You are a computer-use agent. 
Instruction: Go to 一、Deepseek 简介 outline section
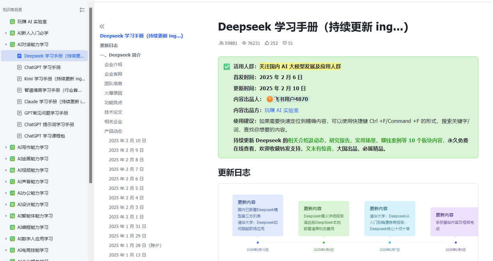(120, 55)
